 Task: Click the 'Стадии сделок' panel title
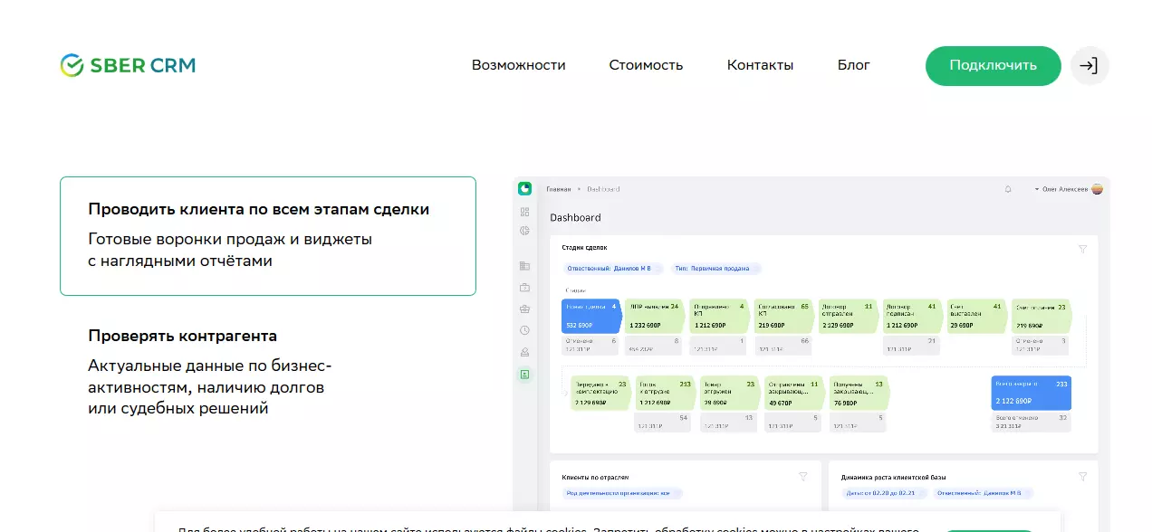(x=584, y=247)
